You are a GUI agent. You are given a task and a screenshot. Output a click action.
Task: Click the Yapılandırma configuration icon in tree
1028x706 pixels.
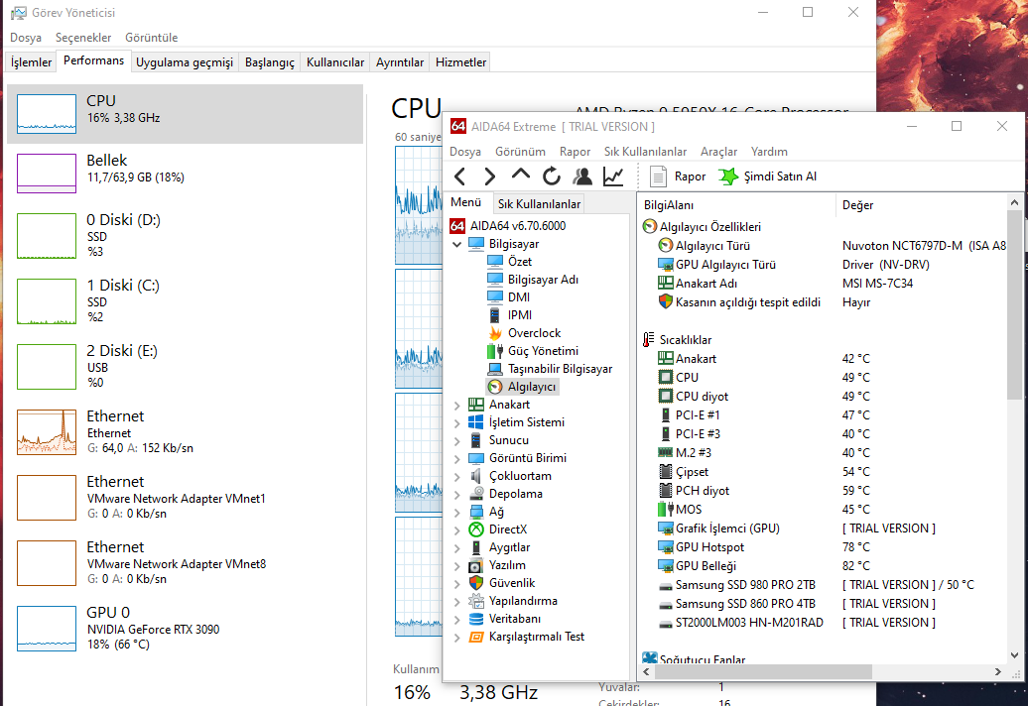[476, 601]
